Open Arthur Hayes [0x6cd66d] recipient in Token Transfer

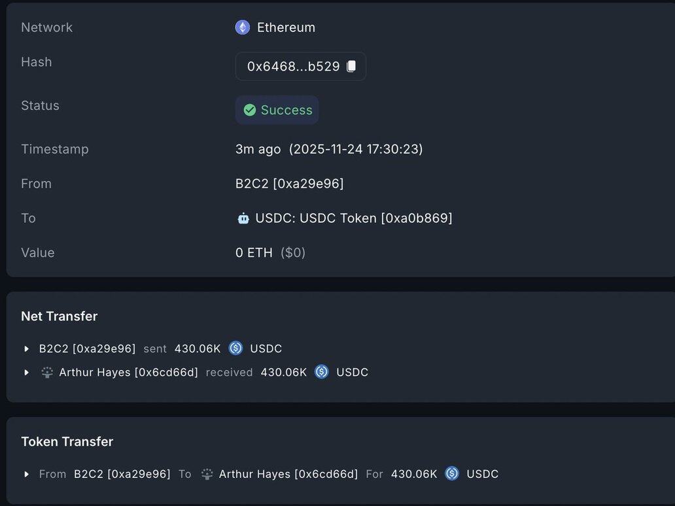288,474
